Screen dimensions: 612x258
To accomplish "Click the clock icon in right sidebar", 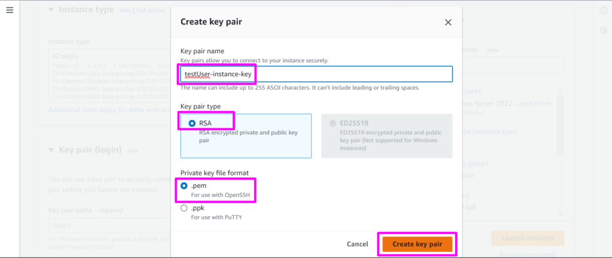I will coord(603,30).
